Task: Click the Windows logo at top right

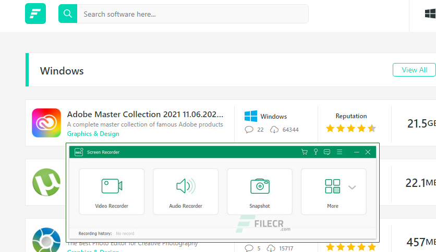Action: pyautogui.click(x=430, y=14)
